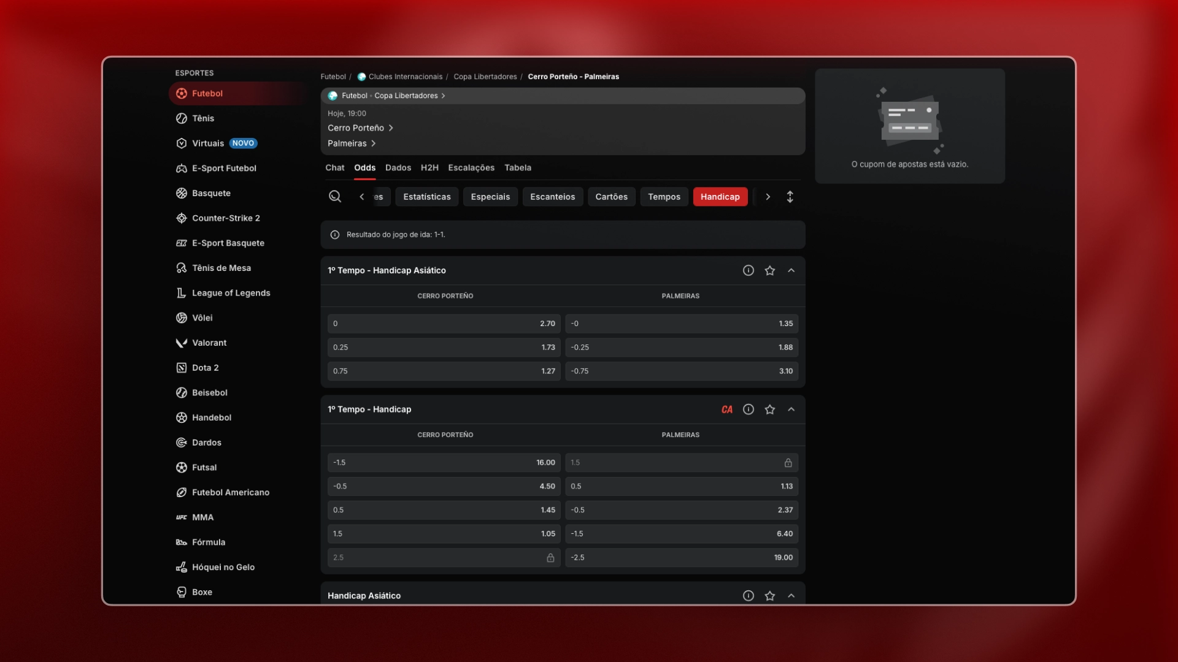Screen dimensions: 1178x662
Task: Select Palmeiras -0.25 at odds 1.88
Action: [x=682, y=348]
